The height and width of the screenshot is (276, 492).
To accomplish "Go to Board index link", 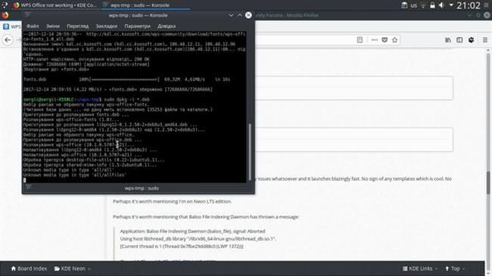I will pyautogui.click(x=29, y=268).
